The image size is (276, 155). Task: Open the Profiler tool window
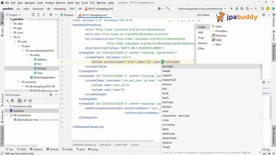(68, 149)
